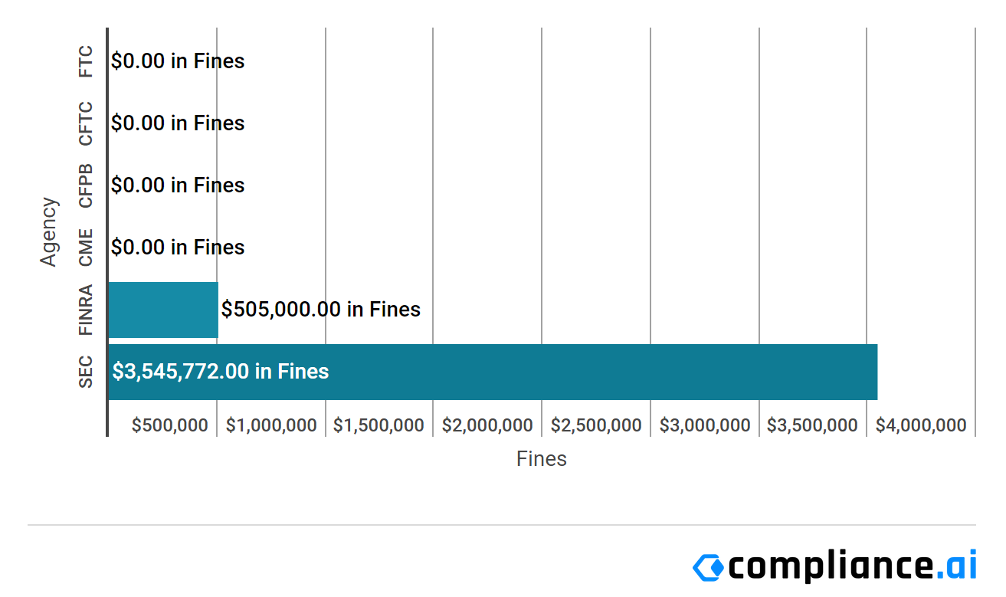
Task: Click the compliance.ai logo icon
Action: [x=708, y=567]
